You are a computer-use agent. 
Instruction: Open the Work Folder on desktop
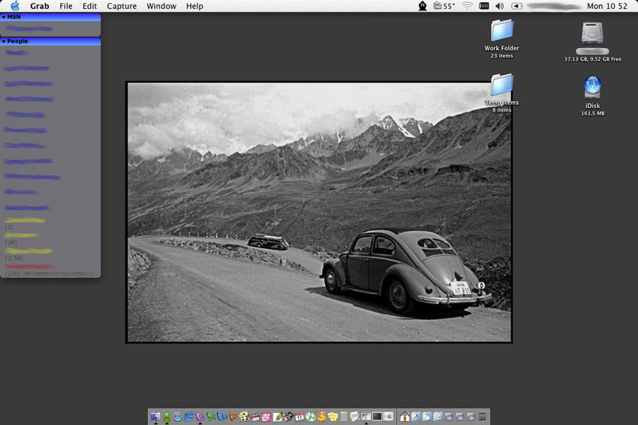(x=502, y=31)
